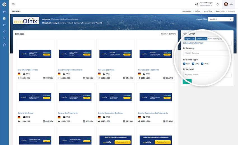
Task: Open the share/referrals sidebar icon
Action: point(4,32)
